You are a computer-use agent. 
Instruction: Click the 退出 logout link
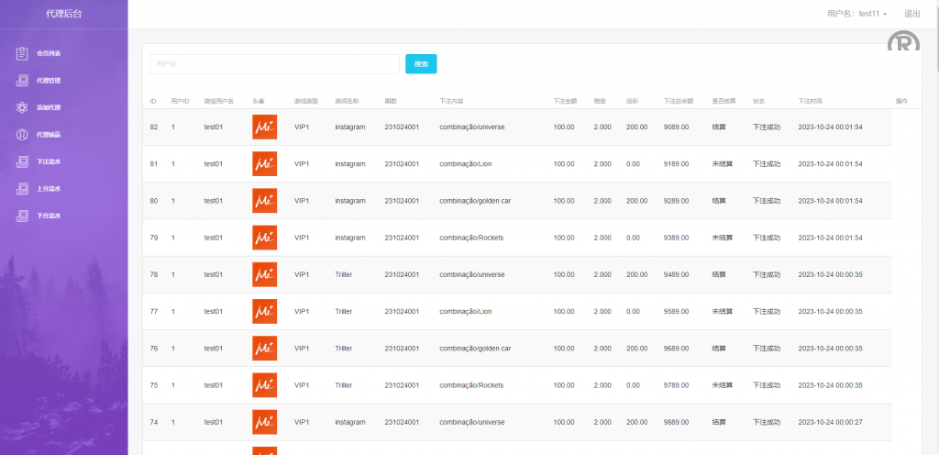[912, 14]
